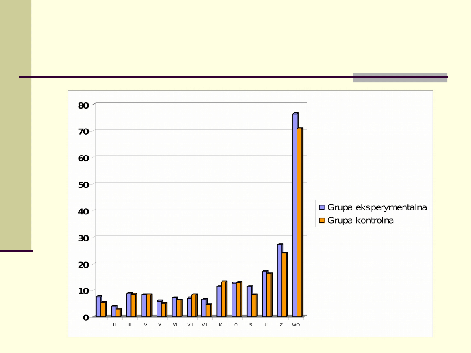Click the orange Grupa kontrolna legend swatch
The image size is (471, 353).
pos(322,221)
